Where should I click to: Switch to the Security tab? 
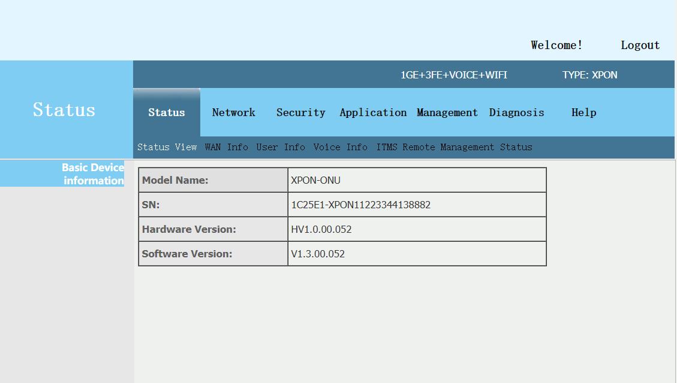tap(300, 113)
